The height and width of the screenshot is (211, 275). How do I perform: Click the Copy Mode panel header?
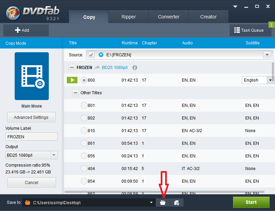[x=32, y=43]
